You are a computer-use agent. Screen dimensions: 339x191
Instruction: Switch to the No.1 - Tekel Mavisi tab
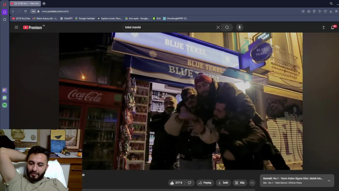pos(25,3)
